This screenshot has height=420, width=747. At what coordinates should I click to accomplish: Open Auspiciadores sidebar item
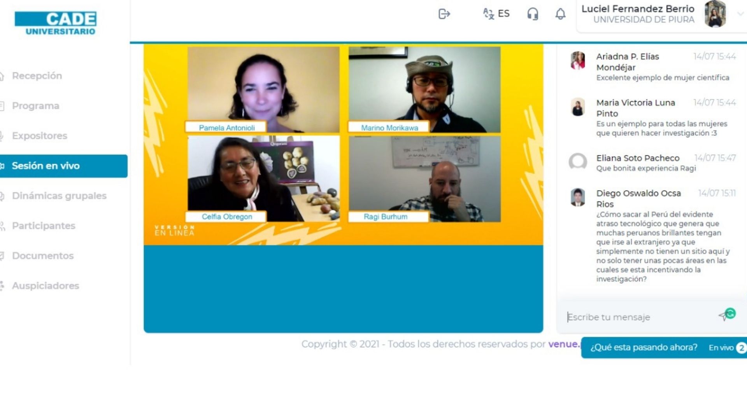click(45, 286)
